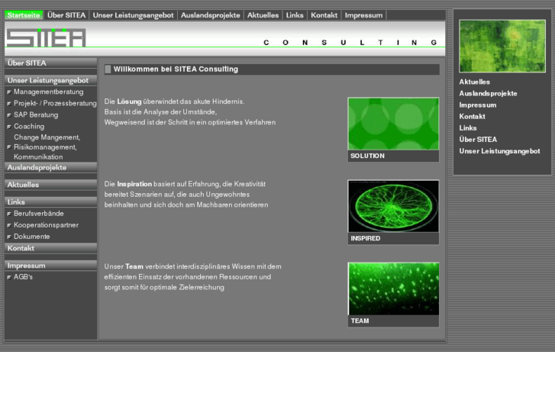Click the bullet icon beside AGB's
The image size is (555, 416).
pyautogui.click(x=9, y=277)
